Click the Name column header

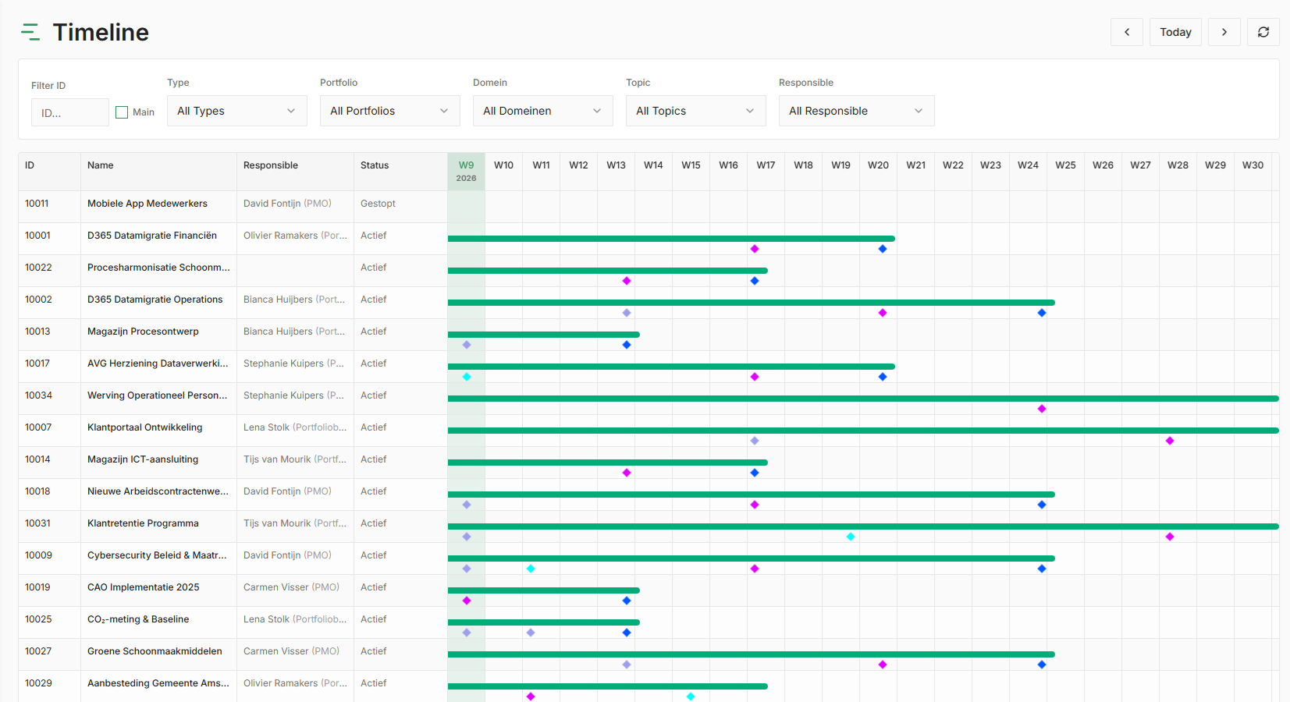pyautogui.click(x=101, y=165)
